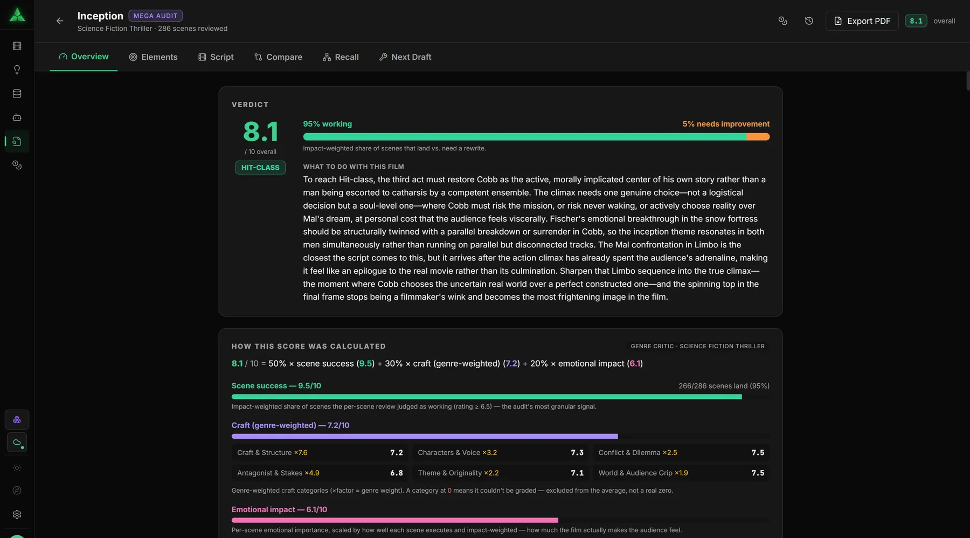Viewport: 970px width, 538px height.
Task: Click the green working share progress bar
Action: 525,137
